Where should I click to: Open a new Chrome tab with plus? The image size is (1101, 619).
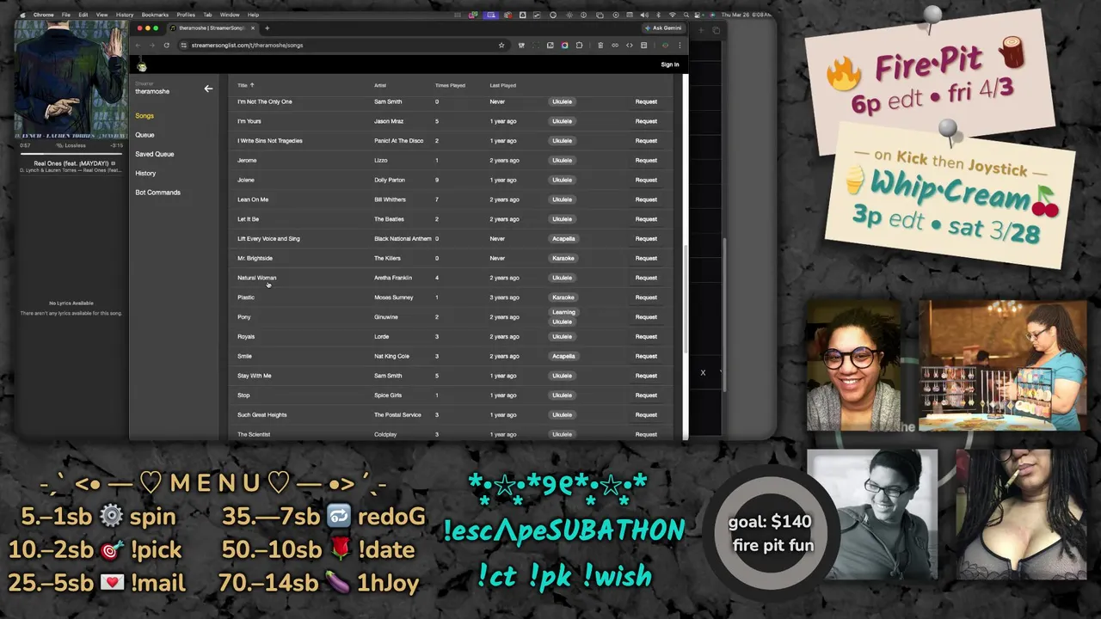coord(267,28)
